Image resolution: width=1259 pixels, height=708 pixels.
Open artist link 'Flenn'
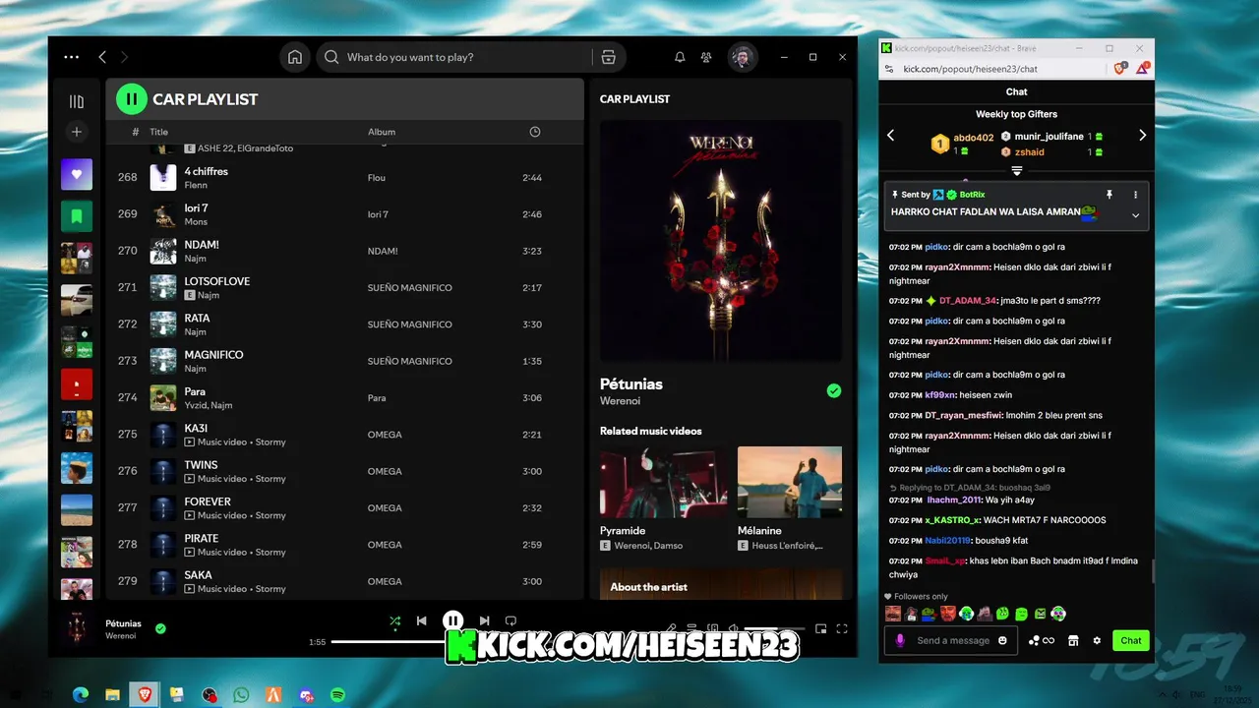(196, 185)
